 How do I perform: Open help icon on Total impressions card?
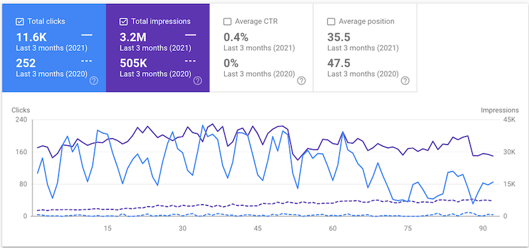[198, 81]
